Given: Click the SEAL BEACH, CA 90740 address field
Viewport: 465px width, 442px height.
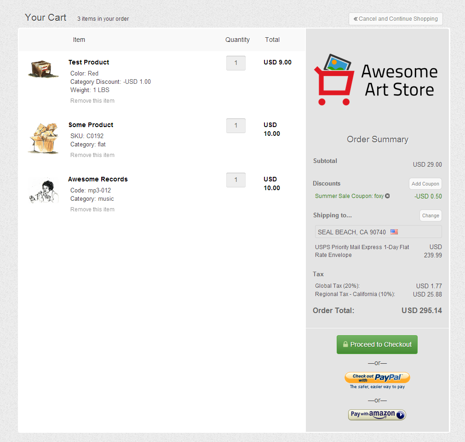Looking at the screenshot, I should [x=378, y=232].
